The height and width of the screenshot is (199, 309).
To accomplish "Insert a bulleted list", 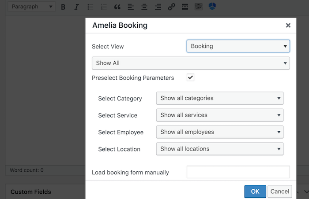I will [x=90, y=7].
